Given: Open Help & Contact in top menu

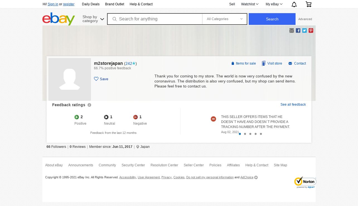Looking at the screenshot, I should pos(141,4).
